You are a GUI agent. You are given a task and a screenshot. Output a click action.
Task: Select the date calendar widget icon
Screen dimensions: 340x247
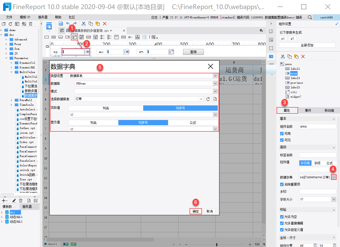point(82,37)
